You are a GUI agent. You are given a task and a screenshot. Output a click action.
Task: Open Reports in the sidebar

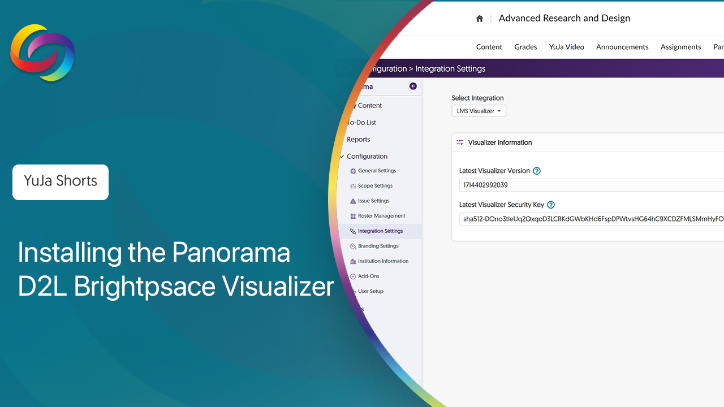359,140
